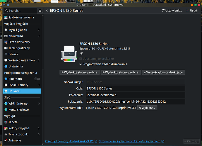
Task: Open the hamburger menu button
Action: coord(40,11)
